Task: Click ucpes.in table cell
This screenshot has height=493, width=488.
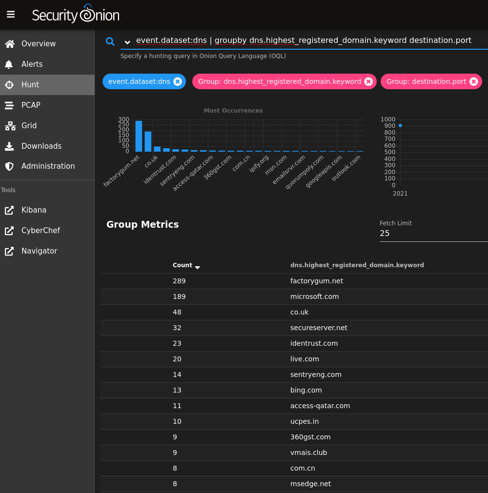Action: [x=304, y=421]
